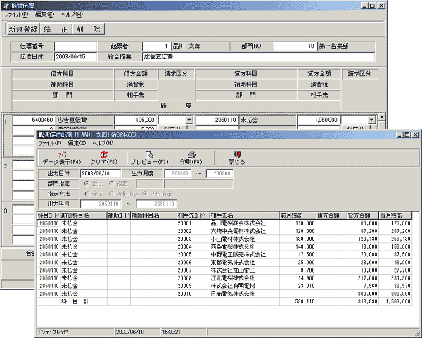The height and width of the screenshot is (338, 422).
Task: Open the debit 請求区分 dropdown in row 1
Action: 189,120
